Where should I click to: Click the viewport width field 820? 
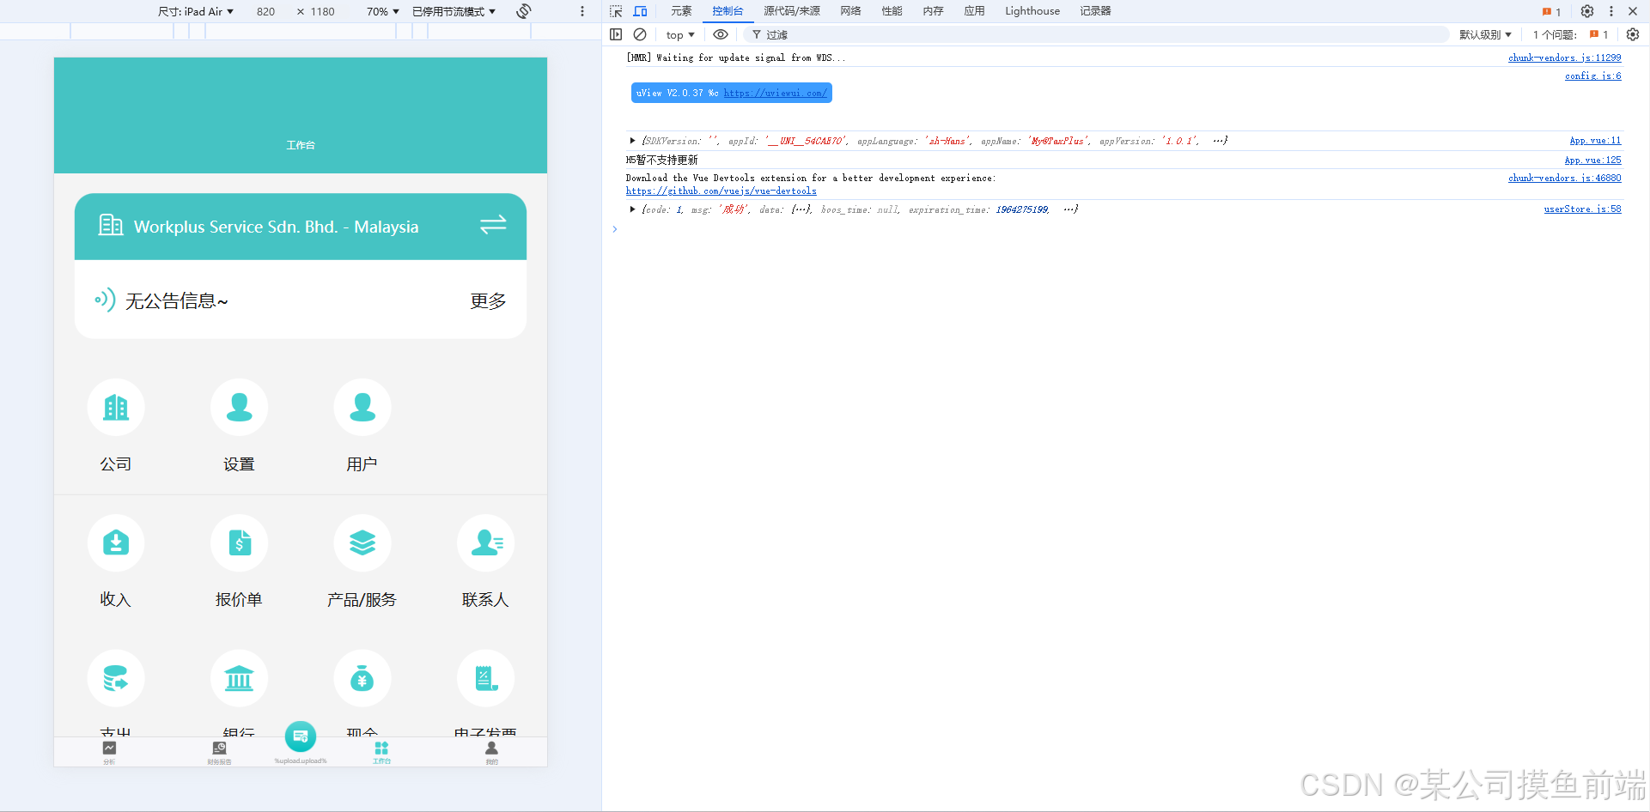tap(266, 11)
